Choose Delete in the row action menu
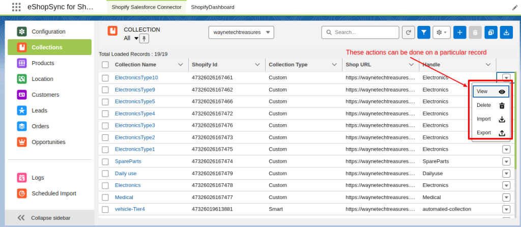521x227 pixels. coord(491,105)
